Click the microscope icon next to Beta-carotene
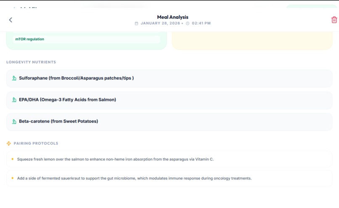339x208 pixels. (14, 121)
